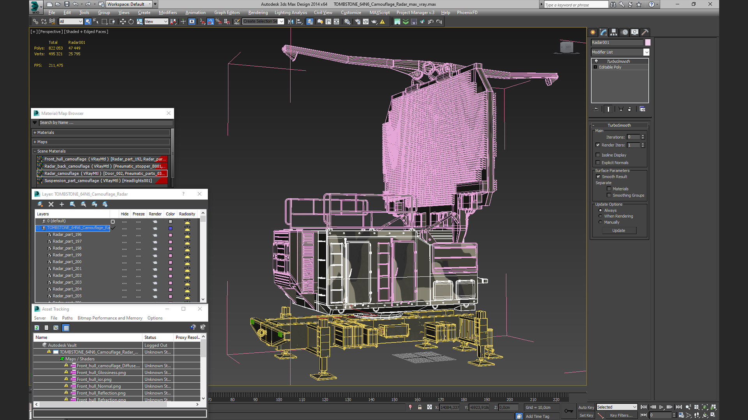Toggle the Render Iters checkbox
This screenshot has height=420, width=748.
point(598,145)
